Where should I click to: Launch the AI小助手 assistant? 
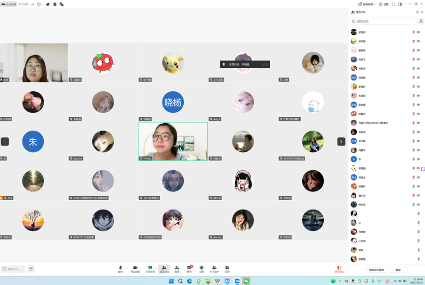click(214, 269)
